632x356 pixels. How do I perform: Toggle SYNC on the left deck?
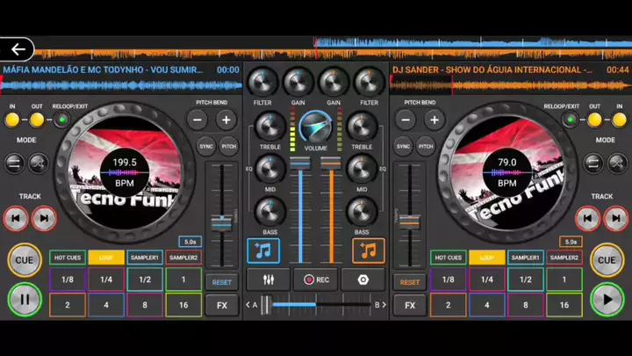pos(206,147)
